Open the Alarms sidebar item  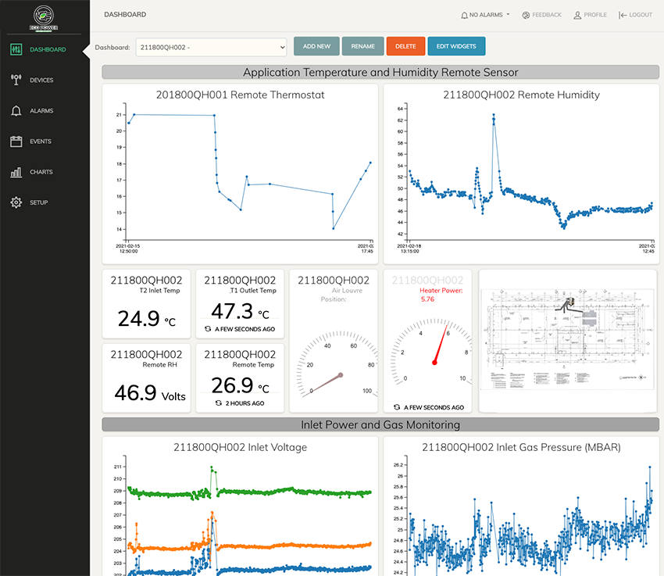(x=41, y=111)
